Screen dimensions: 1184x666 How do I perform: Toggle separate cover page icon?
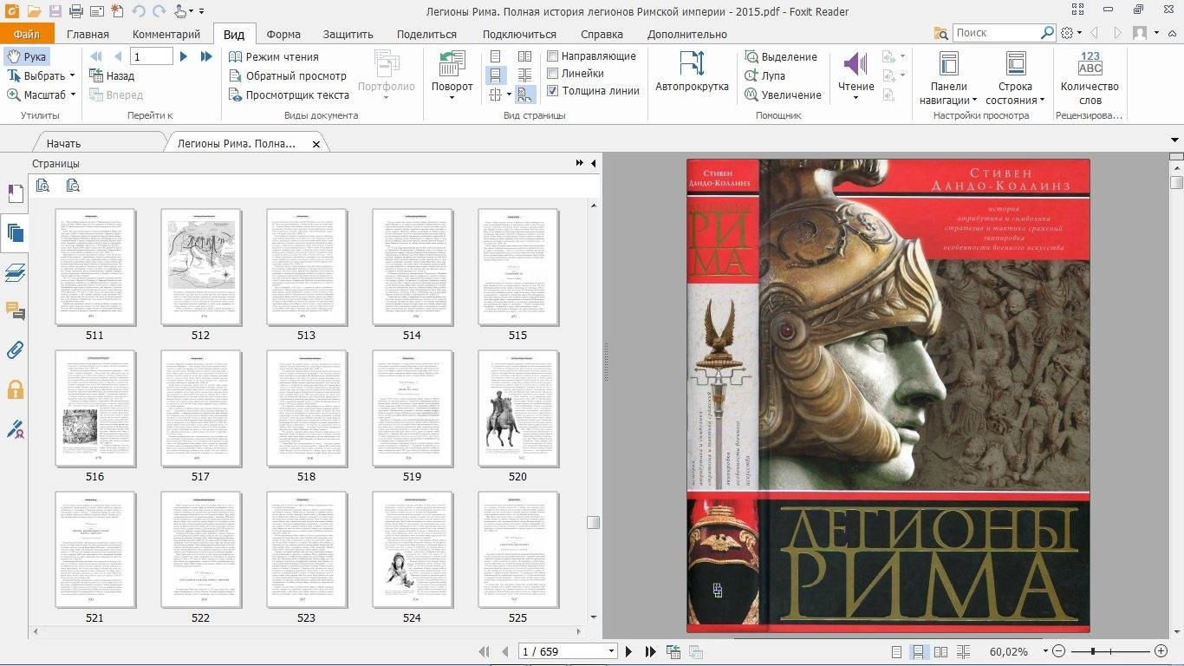(524, 95)
